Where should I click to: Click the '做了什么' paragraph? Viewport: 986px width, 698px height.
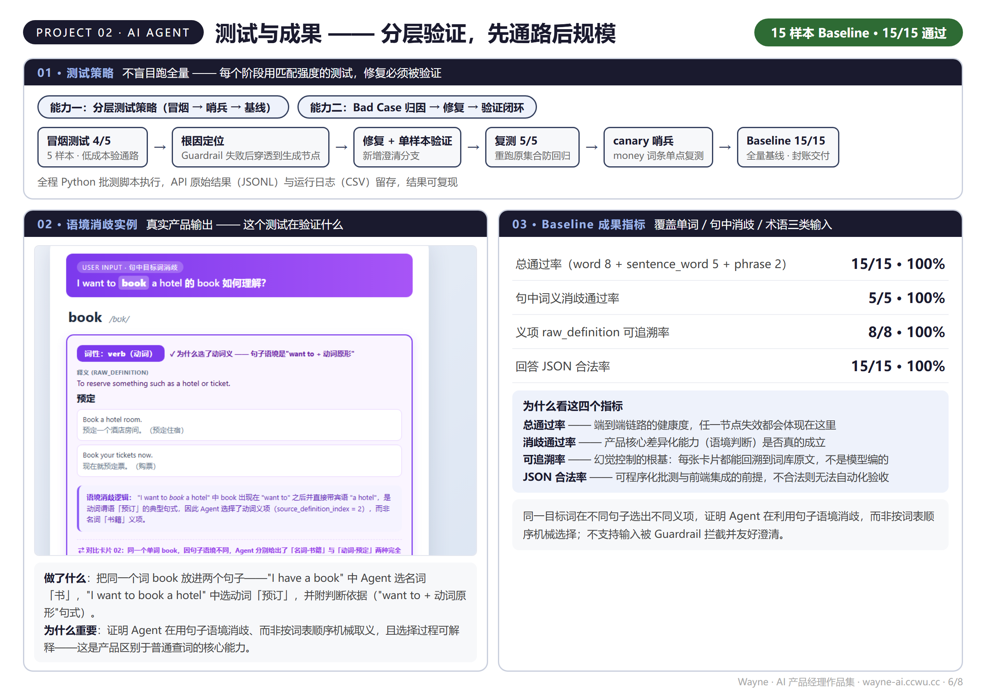pyautogui.click(x=255, y=596)
